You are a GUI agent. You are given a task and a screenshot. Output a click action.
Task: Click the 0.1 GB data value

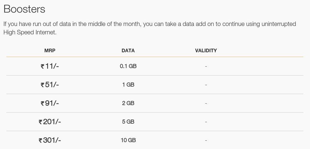pos(128,66)
